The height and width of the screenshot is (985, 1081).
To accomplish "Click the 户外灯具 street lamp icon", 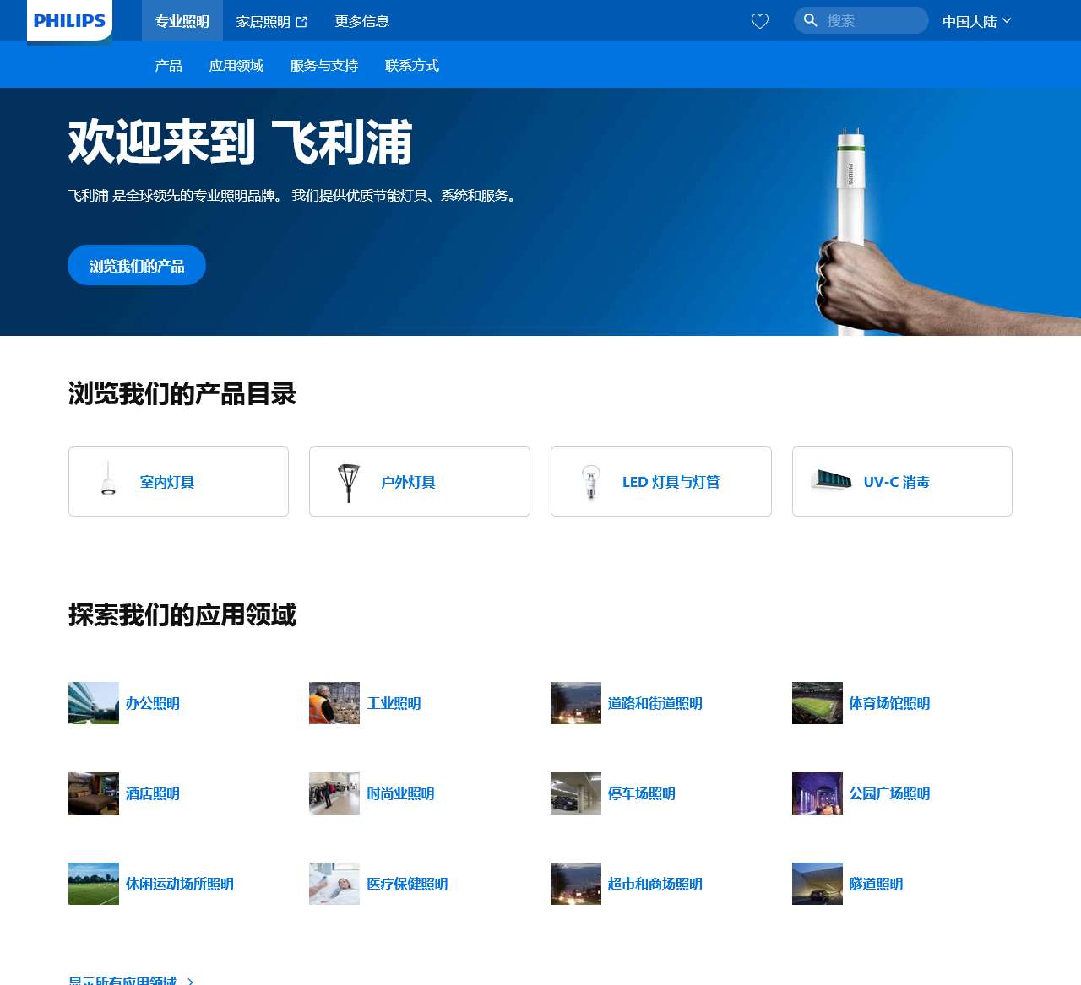I will 349,482.
